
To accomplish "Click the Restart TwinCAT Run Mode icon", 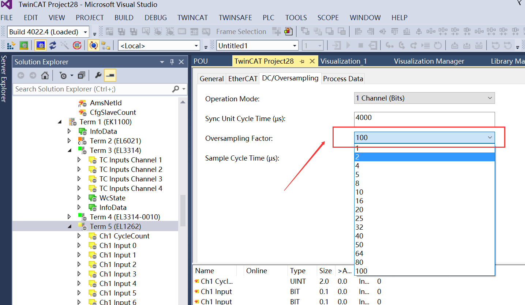I will tap(24, 45).
